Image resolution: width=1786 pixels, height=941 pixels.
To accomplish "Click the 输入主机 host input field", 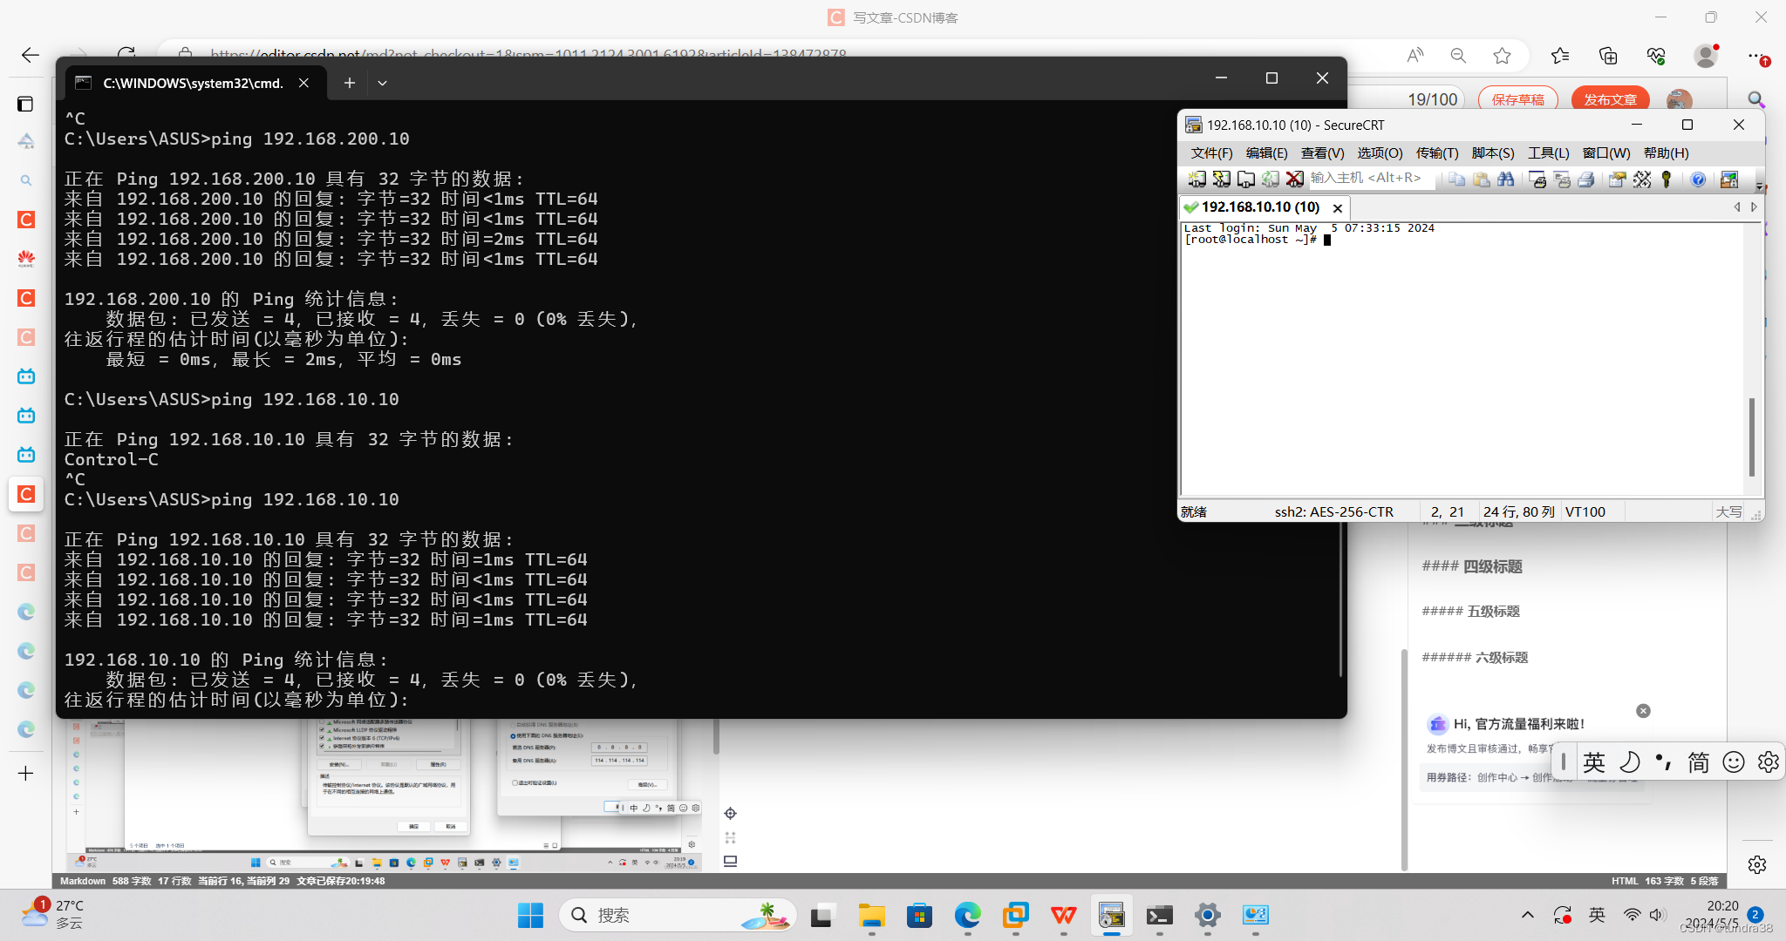I will 1371,179.
